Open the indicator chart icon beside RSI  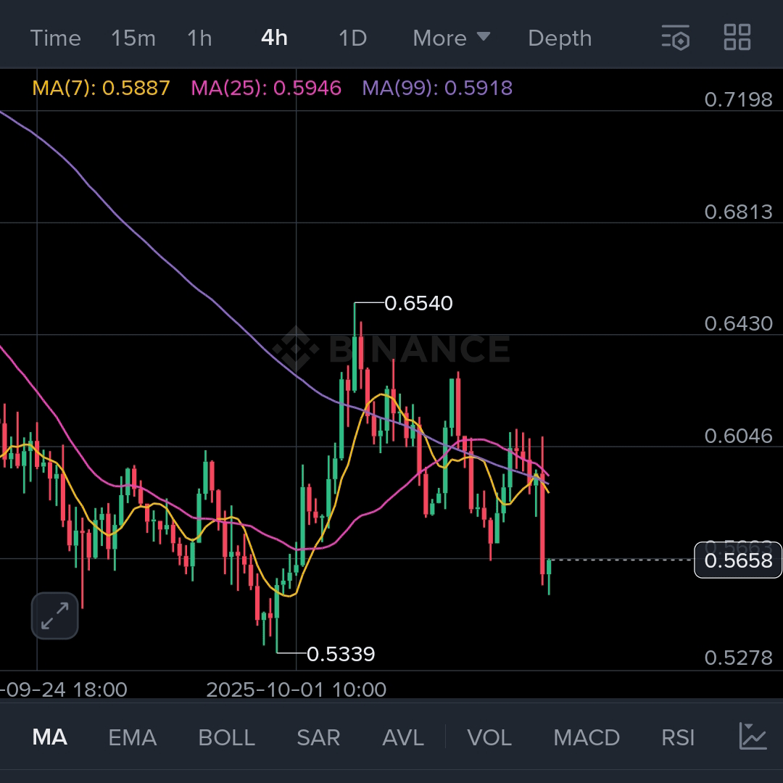[x=753, y=737]
